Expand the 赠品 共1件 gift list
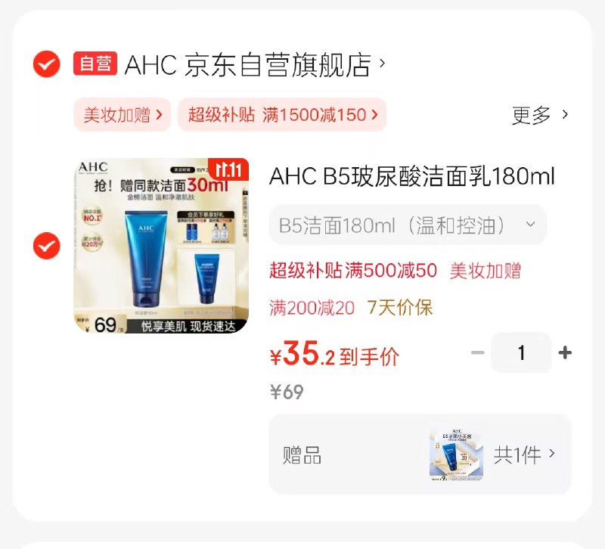The height and width of the screenshot is (549, 605). pos(420,454)
